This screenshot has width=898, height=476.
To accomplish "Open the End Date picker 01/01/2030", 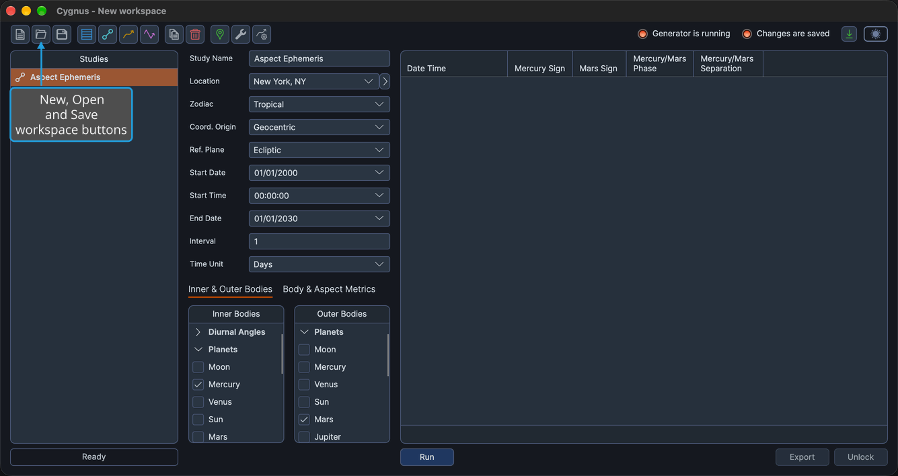I will pos(320,219).
